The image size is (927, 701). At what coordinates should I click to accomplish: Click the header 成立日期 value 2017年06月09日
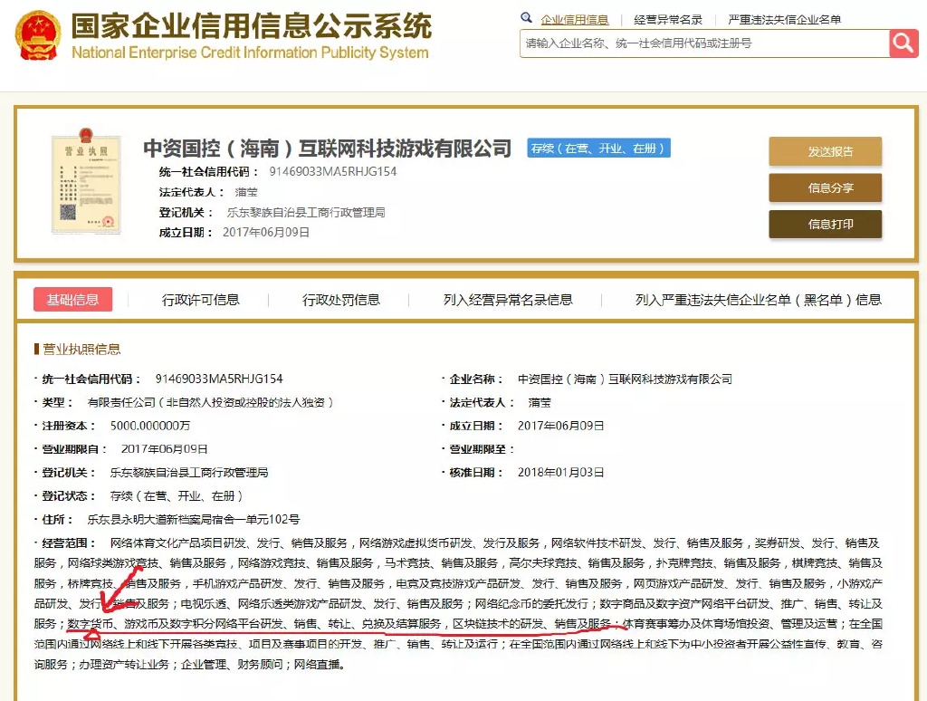click(x=266, y=233)
